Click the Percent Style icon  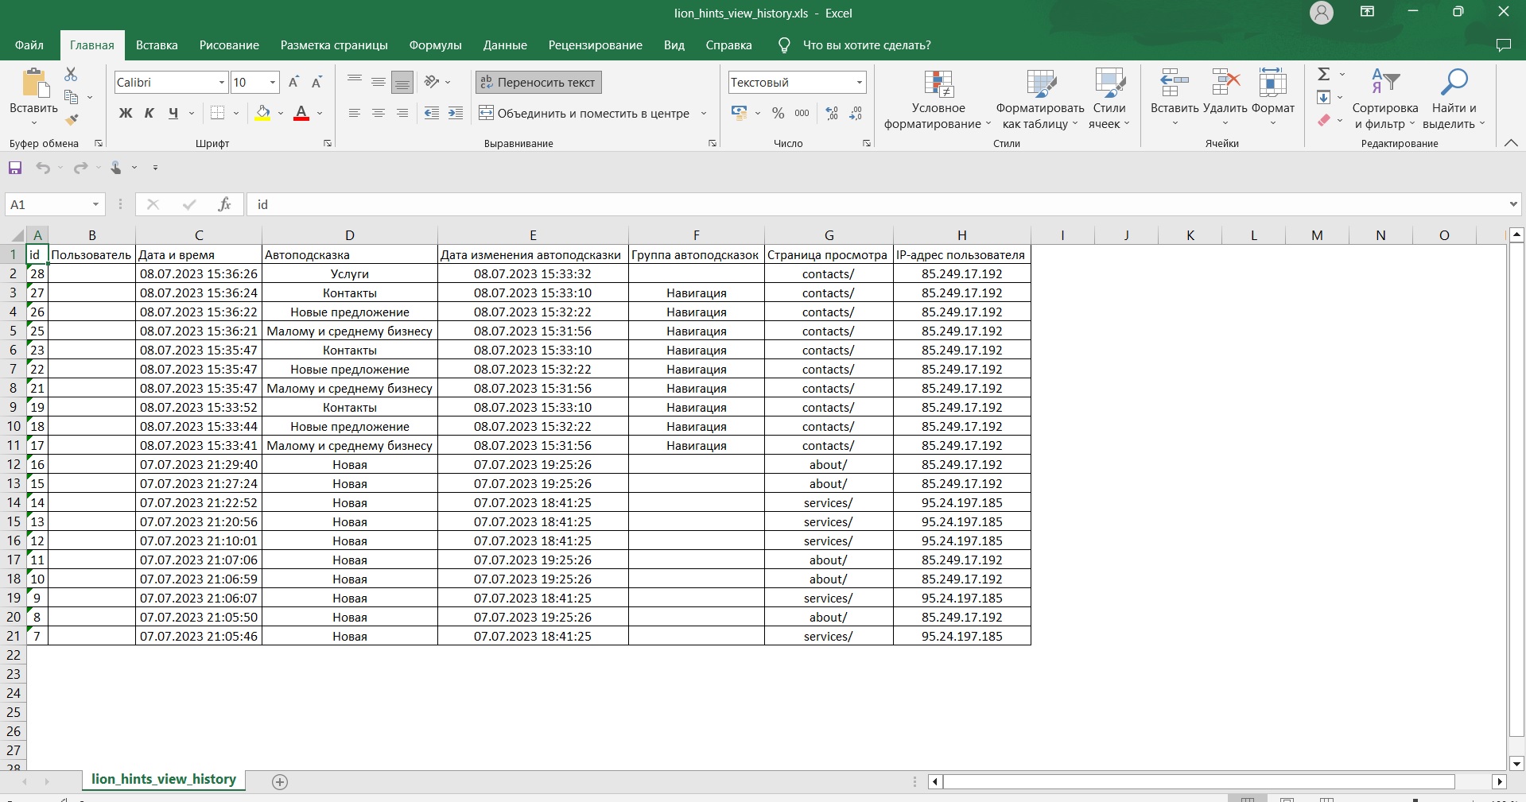(x=778, y=114)
